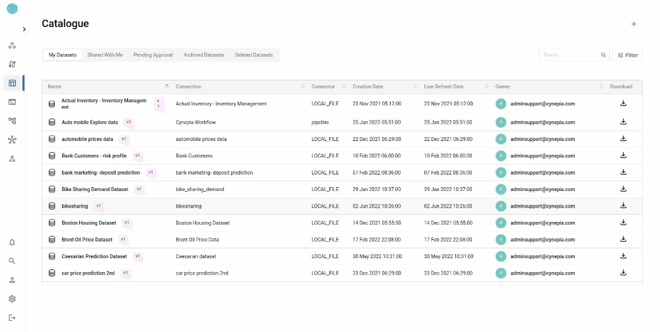Download Bike Sharing Demand Dataset
660x332 pixels.
coord(624,189)
